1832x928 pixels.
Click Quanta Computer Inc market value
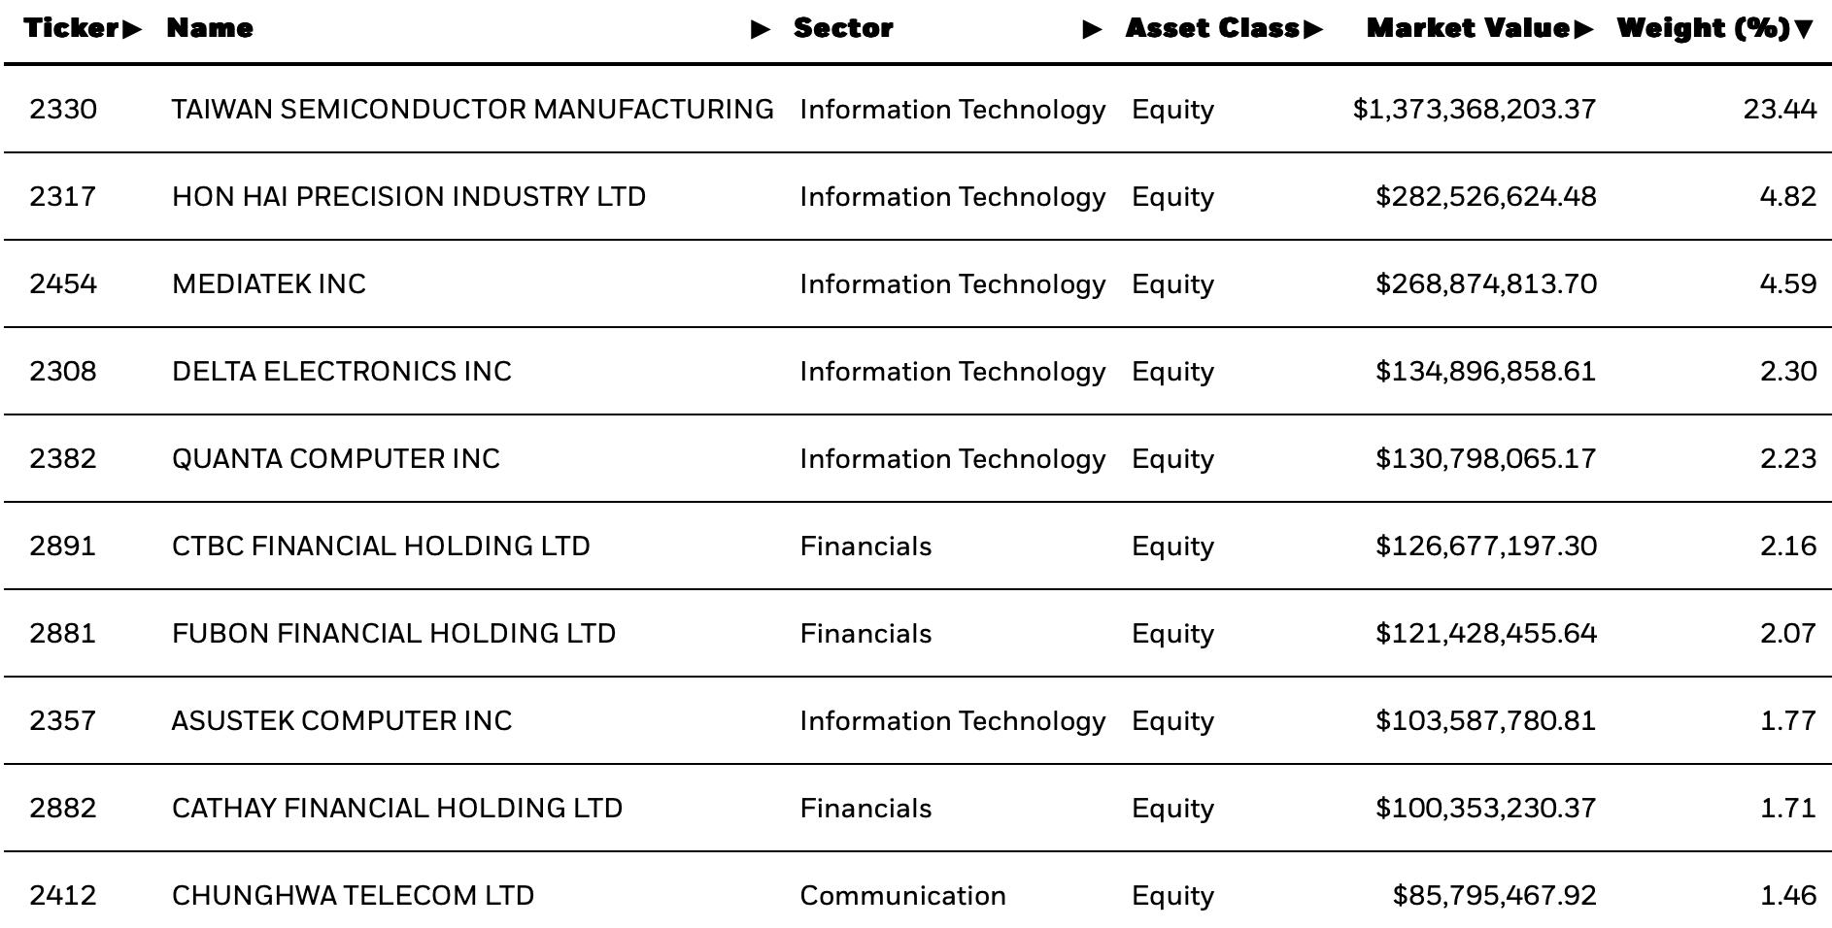click(1485, 458)
